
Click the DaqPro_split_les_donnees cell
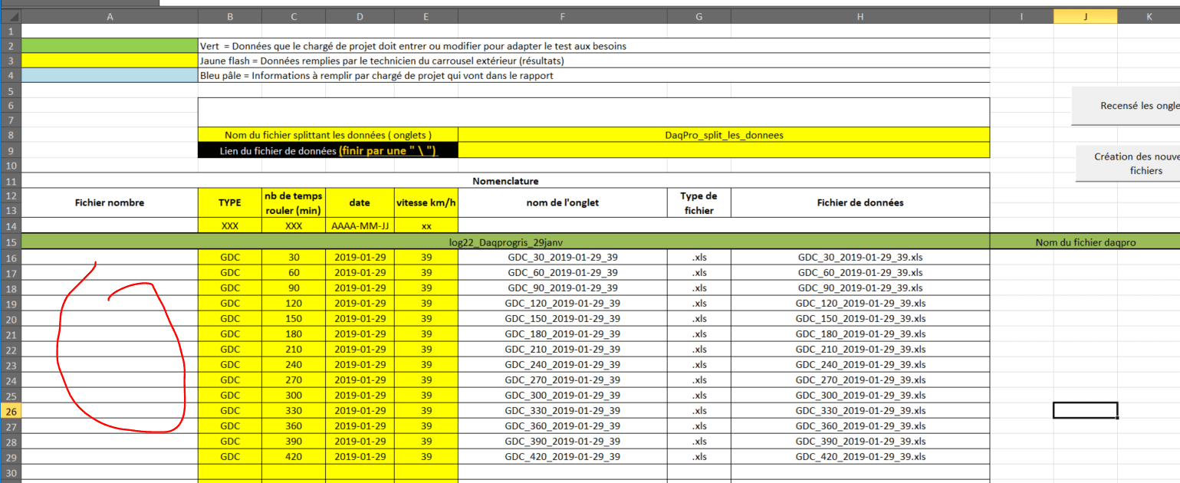(x=723, y=135)
